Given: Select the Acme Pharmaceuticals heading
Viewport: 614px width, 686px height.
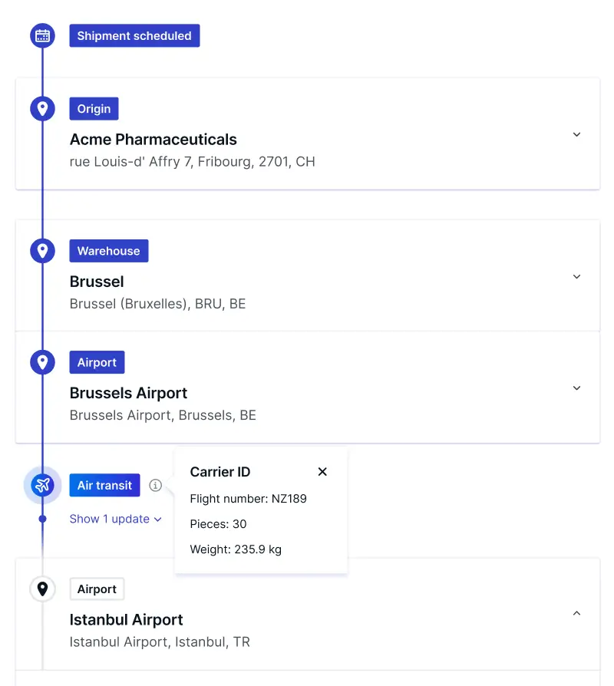Looking at the screenshot, I should click(153, 140).
